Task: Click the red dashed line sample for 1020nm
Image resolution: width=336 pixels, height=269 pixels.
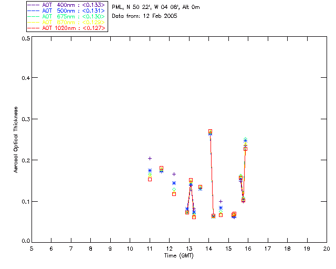Action: tap(34, 28)
